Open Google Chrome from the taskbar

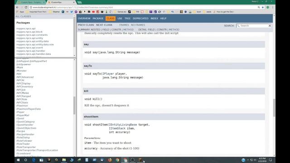[x=117, y=160]
